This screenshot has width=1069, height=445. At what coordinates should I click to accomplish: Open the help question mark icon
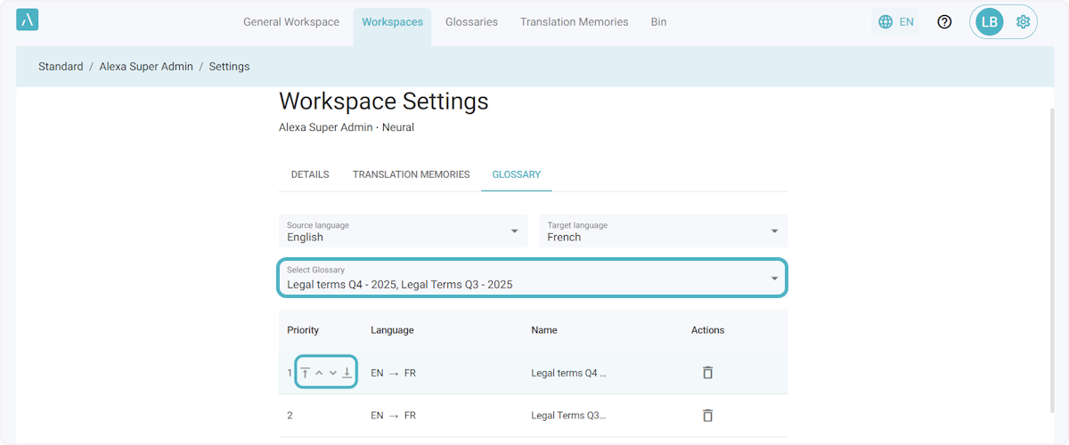[x=944, y=22]
